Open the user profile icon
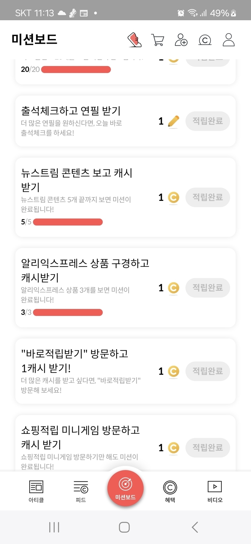 (229, 40)
